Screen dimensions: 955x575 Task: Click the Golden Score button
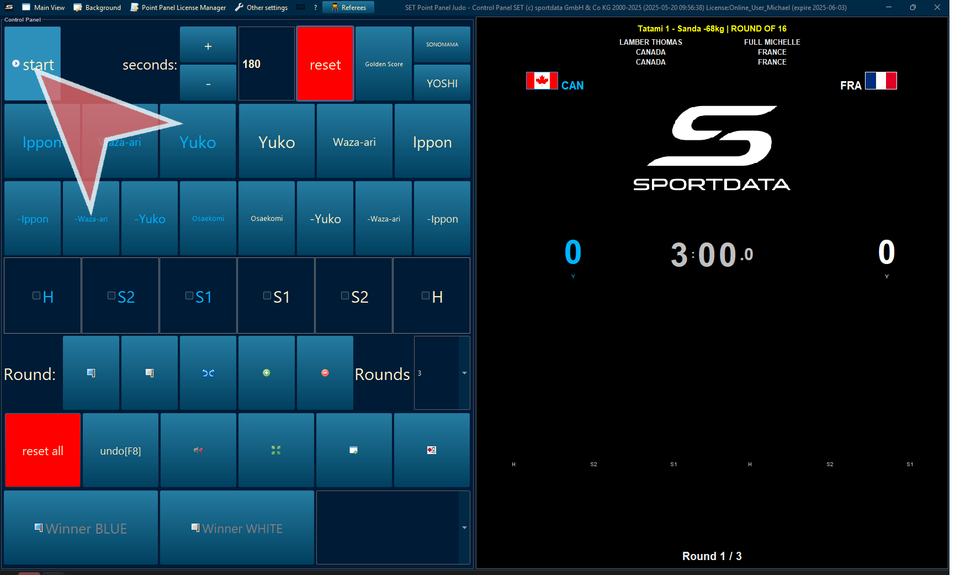click(x=384, y=64)
